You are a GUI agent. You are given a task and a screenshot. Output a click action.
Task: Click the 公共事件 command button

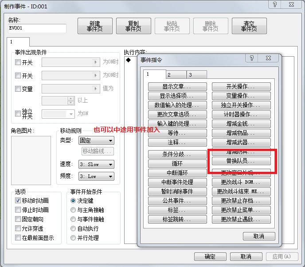click(177, 201)
